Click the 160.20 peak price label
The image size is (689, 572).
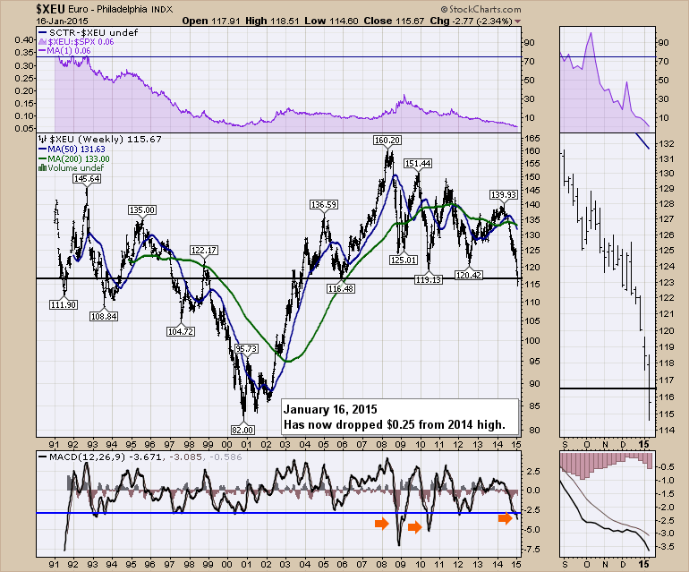pyautogui.click(x=387, y=141)
